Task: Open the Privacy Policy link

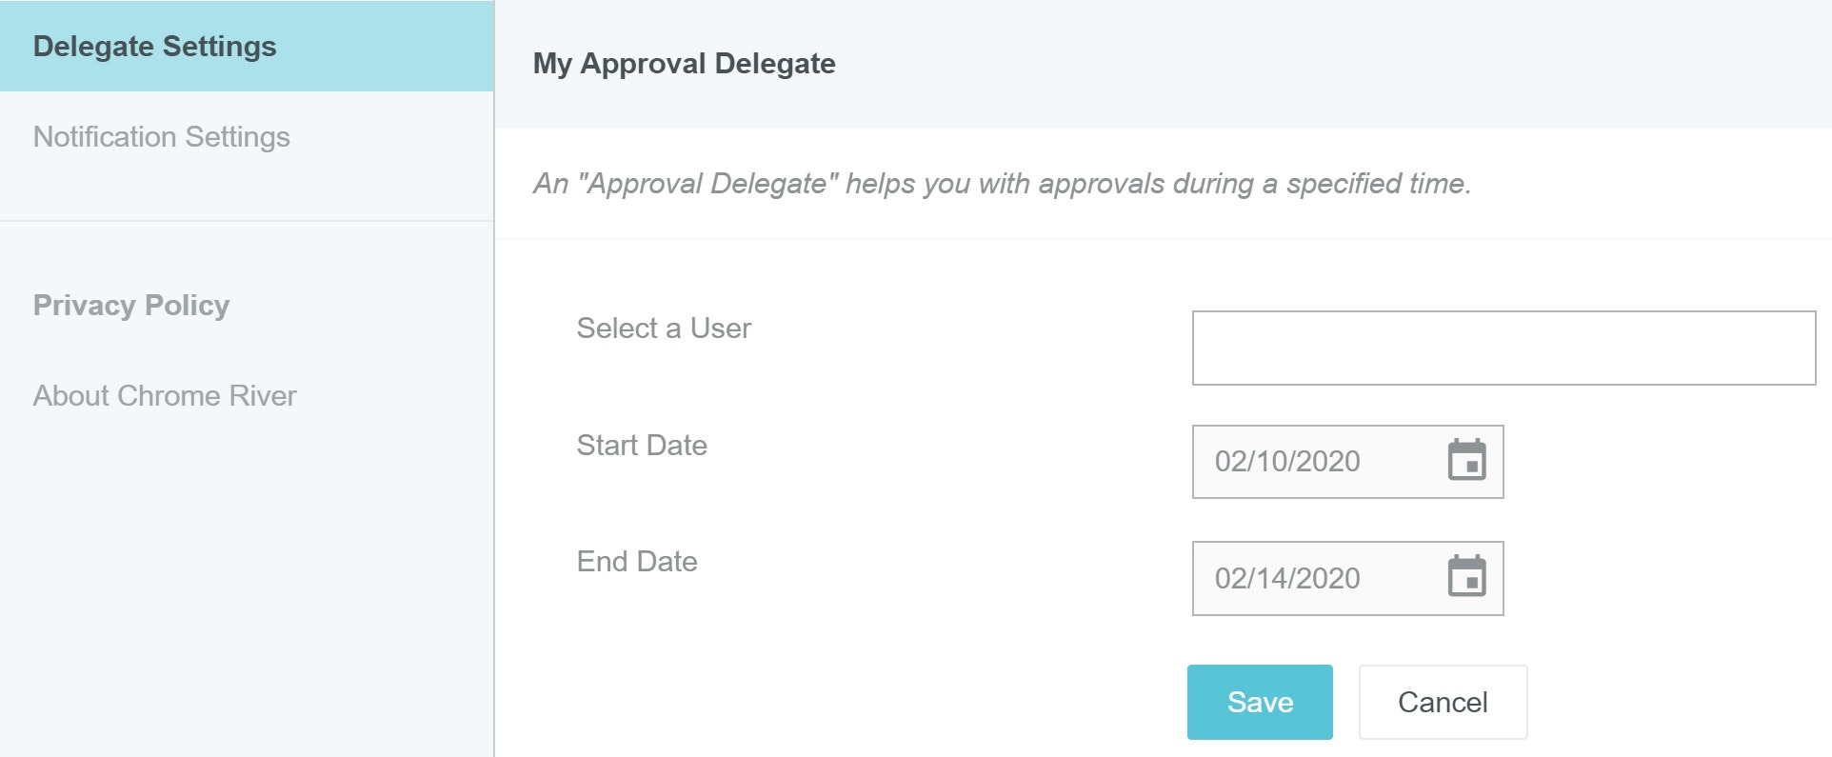Action: point(131,305)
